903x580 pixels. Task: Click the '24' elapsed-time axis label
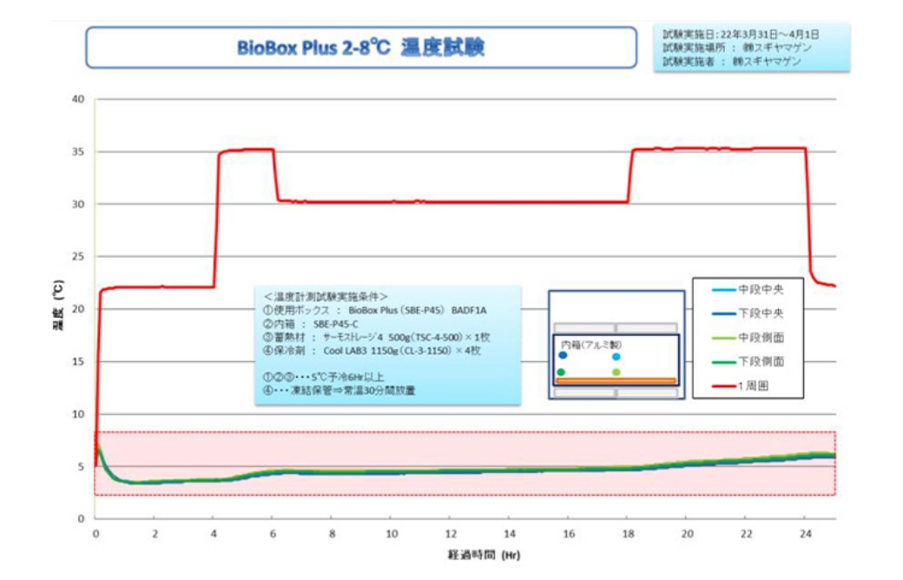(806, 534)
